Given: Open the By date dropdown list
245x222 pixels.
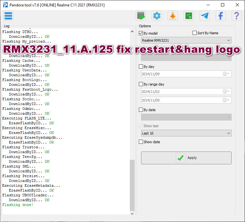Looking at the screenshot, I should 186,117.
